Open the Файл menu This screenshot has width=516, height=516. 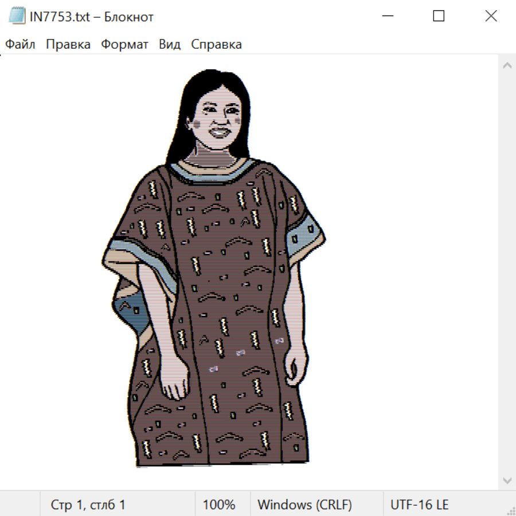pyautogui.click(x=21, y=45)
